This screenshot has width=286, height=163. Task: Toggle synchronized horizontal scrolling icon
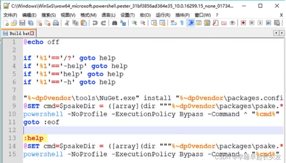162,23
